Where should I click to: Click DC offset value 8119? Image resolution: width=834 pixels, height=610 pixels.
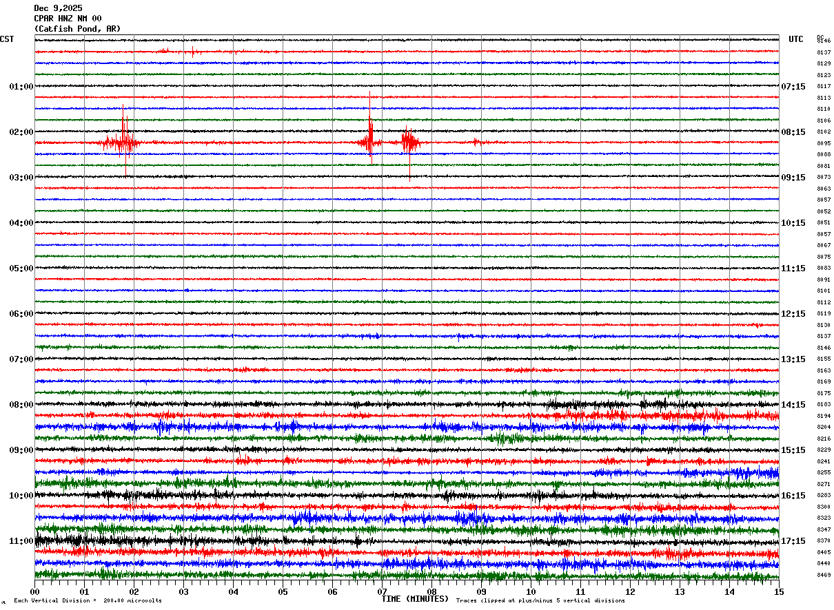824,314
